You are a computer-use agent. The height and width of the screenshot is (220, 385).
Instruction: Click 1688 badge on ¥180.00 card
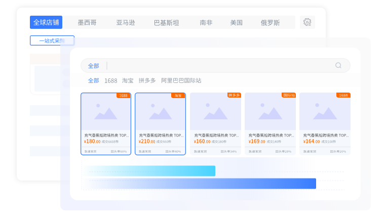(123, 96)
